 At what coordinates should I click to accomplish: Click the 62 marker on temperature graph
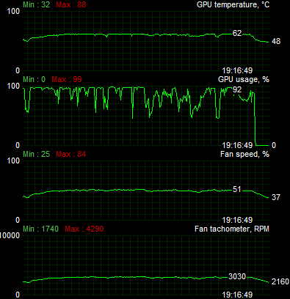pos(237,33)
